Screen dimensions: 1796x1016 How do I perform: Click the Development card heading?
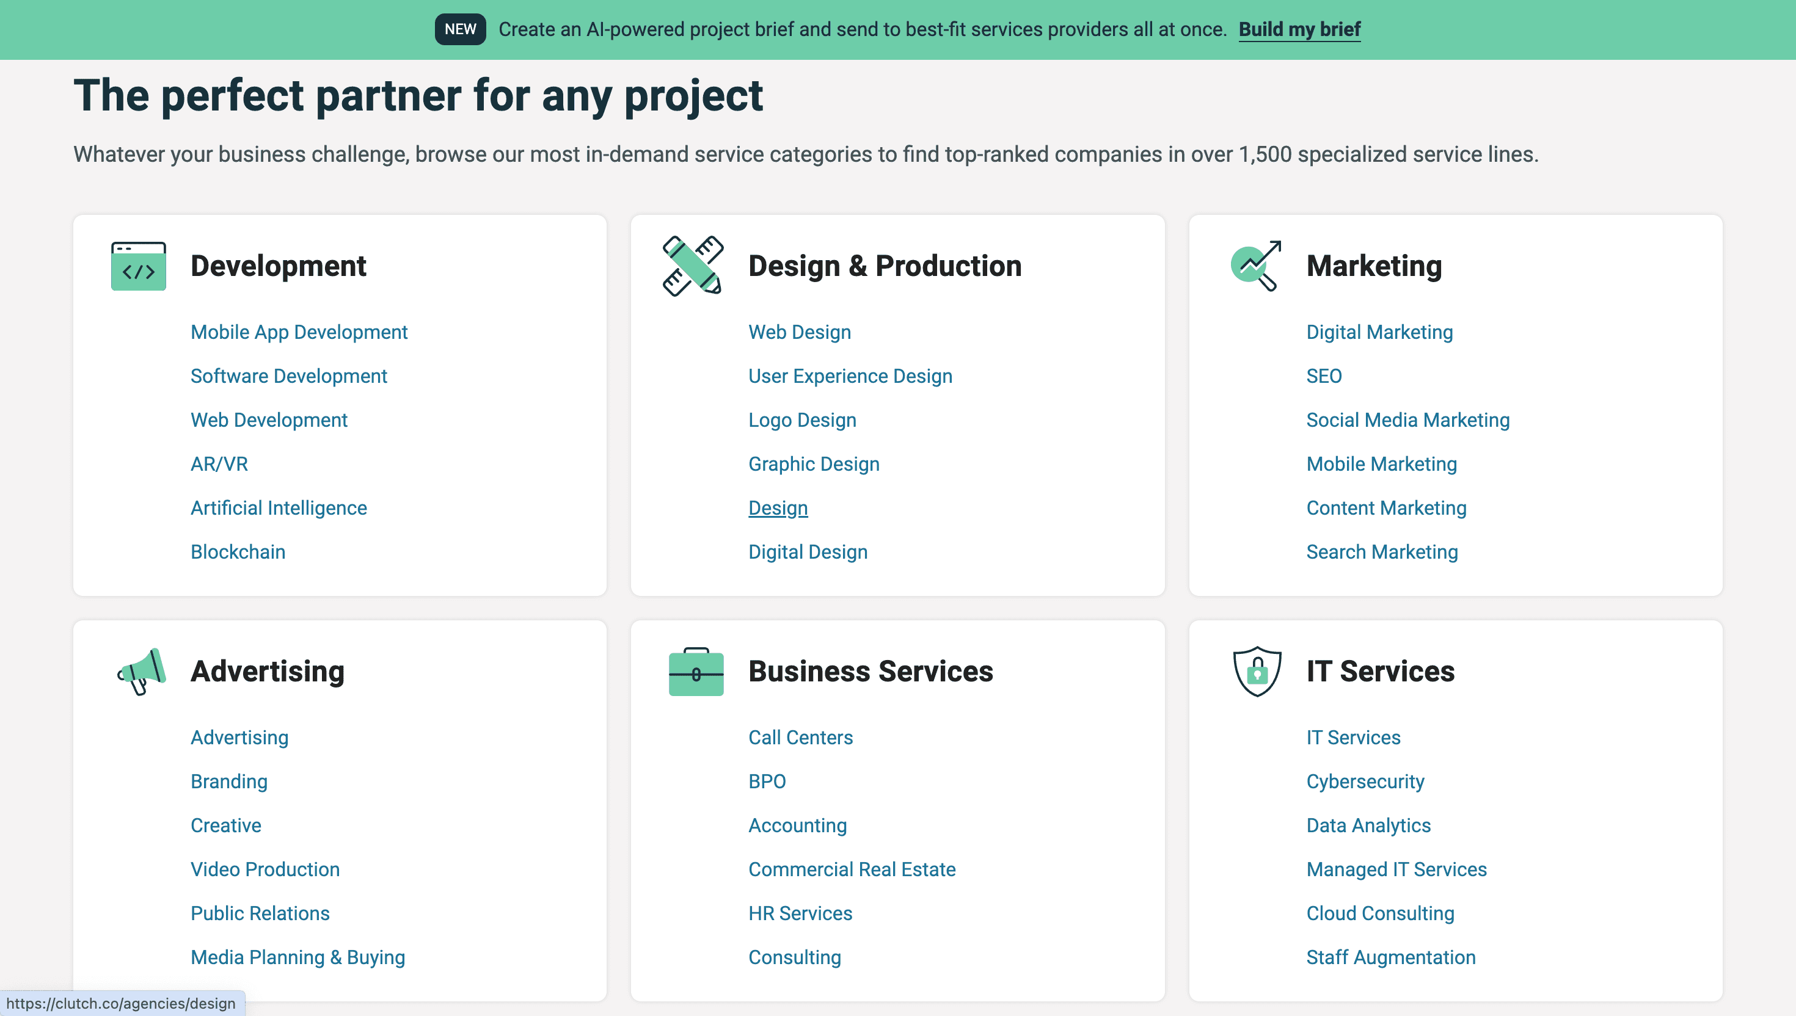[x=278, y=266]
